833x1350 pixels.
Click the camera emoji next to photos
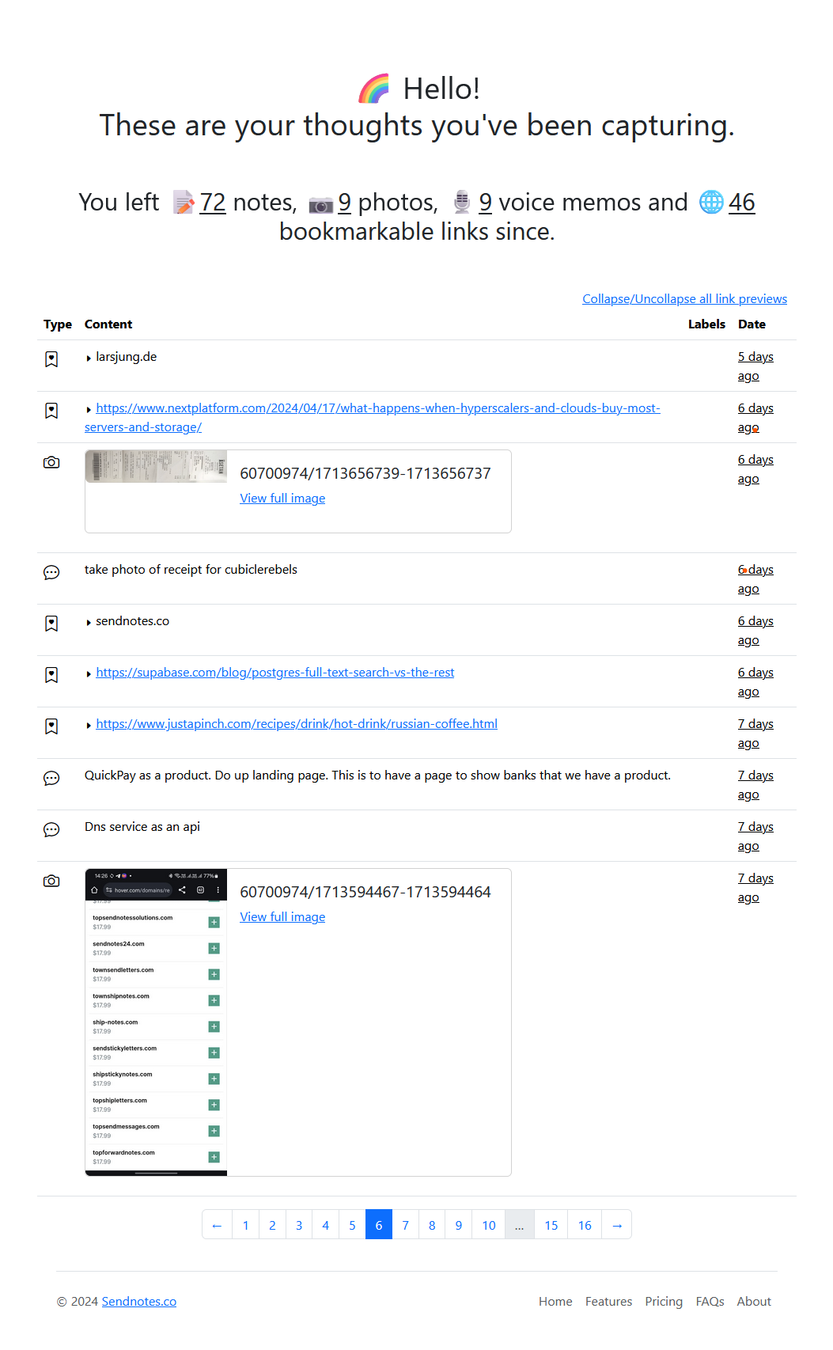click(x=320, y=204)
